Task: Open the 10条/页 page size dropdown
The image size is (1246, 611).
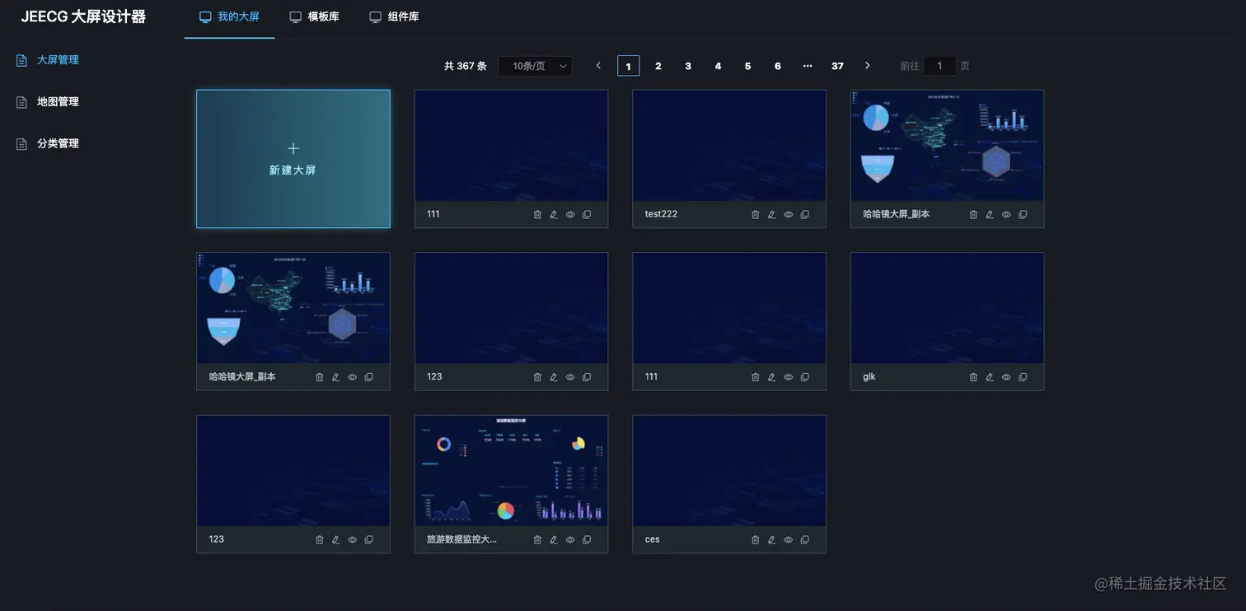Action: click(535, 66)
